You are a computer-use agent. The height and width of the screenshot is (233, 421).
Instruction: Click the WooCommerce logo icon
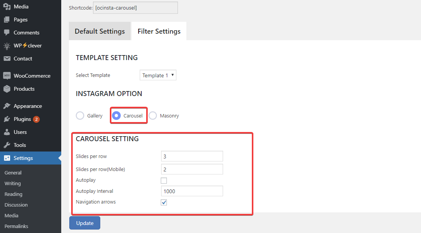click(x=7, y=76)
